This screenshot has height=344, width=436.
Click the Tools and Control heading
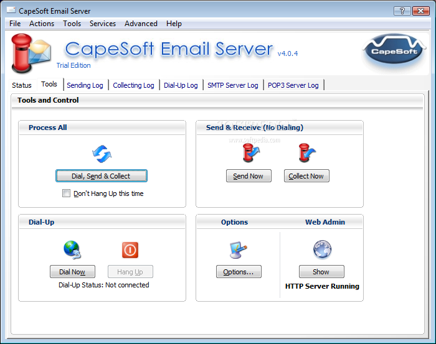[48, 100]
